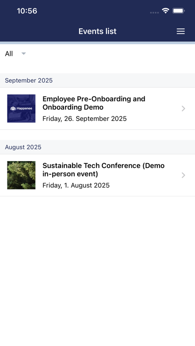Screen dimensions: 195x346
Task: Open the Happenee event thumbnail
Action: coord(21,108)
